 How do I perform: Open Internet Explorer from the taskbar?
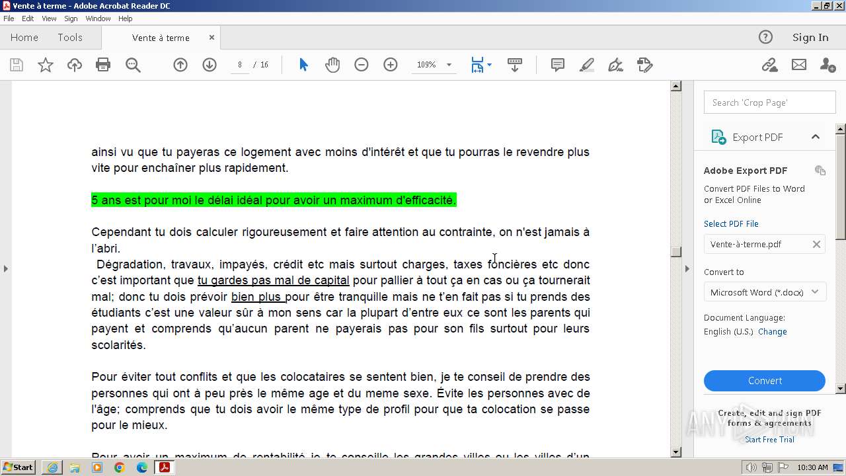(x=52, y=467)
